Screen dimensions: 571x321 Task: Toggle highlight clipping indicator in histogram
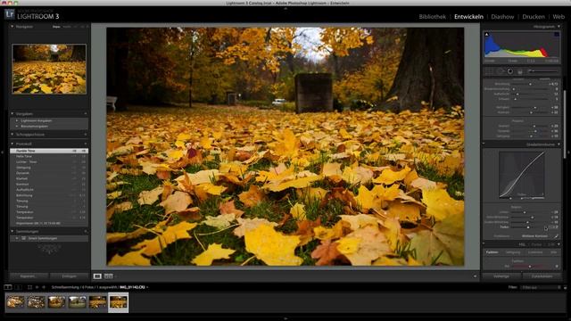pyautogui.click(x=557, y=34)
